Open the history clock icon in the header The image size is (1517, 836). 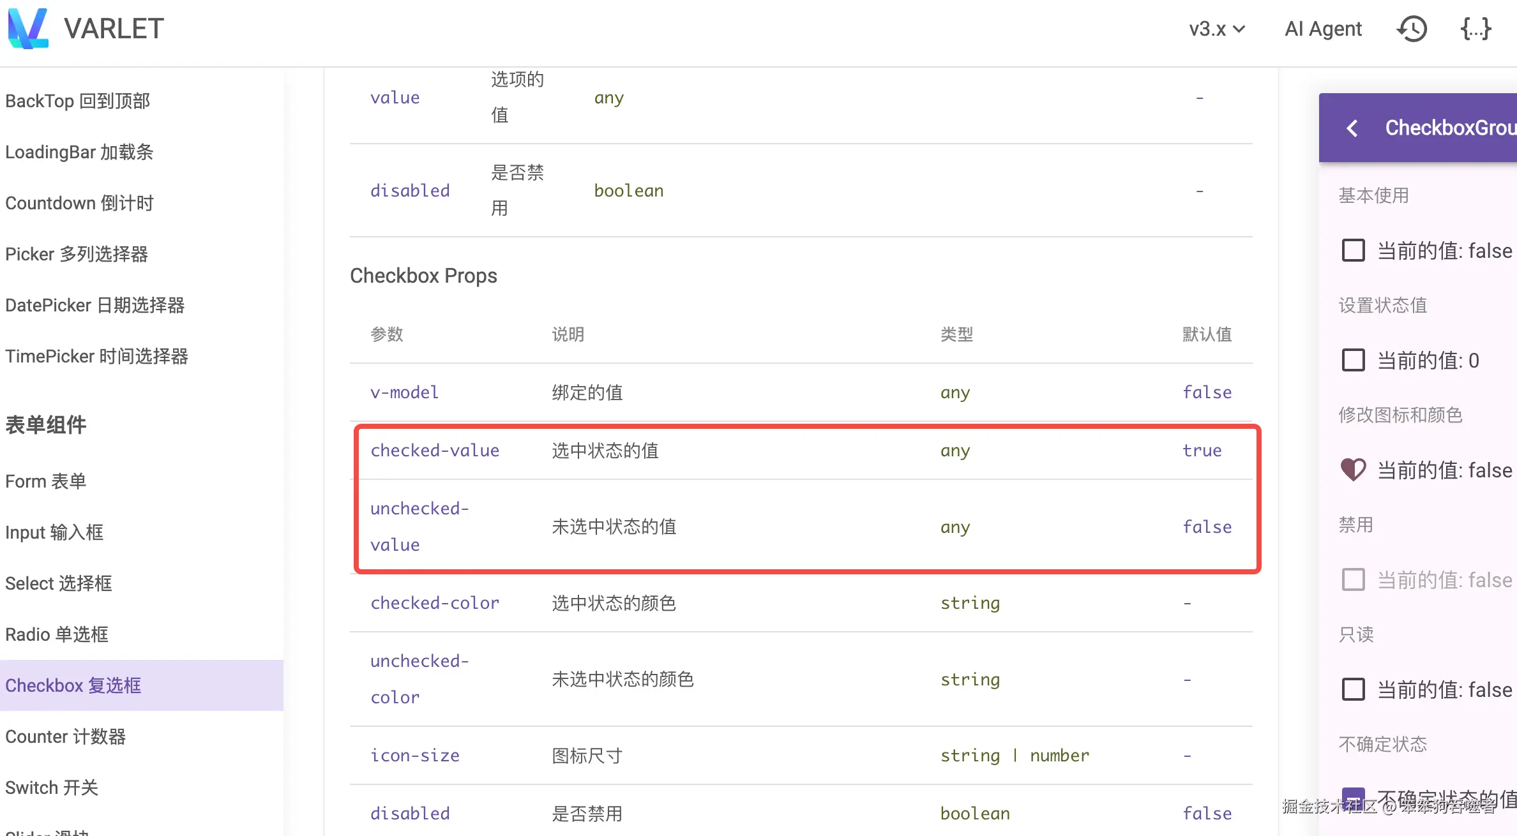(x=1412, y=29)
